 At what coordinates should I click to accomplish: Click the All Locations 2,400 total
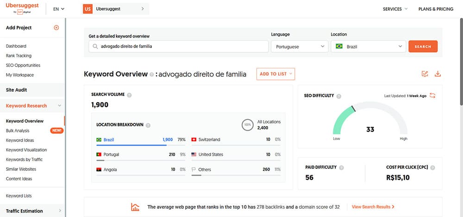point(263,128)
